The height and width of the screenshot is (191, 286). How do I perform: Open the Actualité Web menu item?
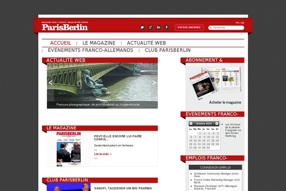click(x=146, y=43)
